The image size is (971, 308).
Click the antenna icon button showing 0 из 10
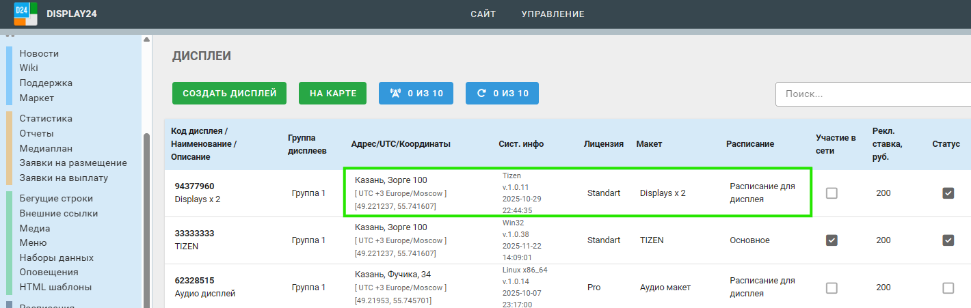coord(416,94)
